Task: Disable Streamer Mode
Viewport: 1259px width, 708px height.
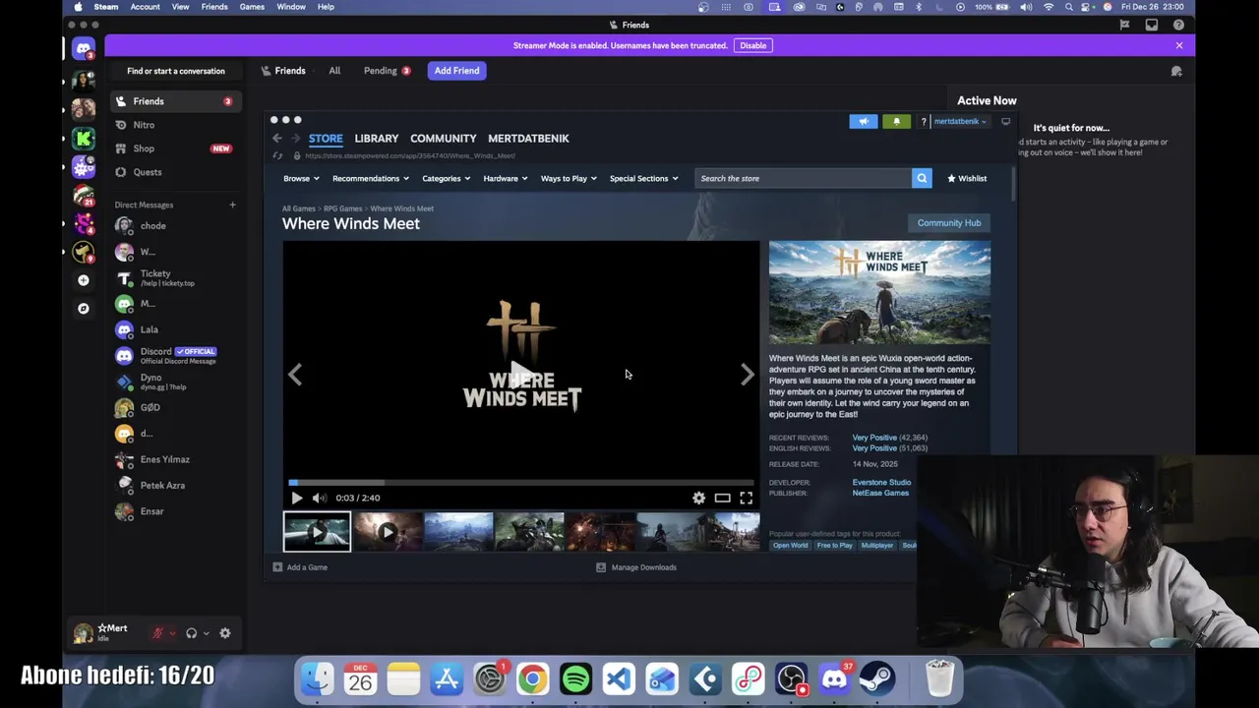Action: (752, 45)
